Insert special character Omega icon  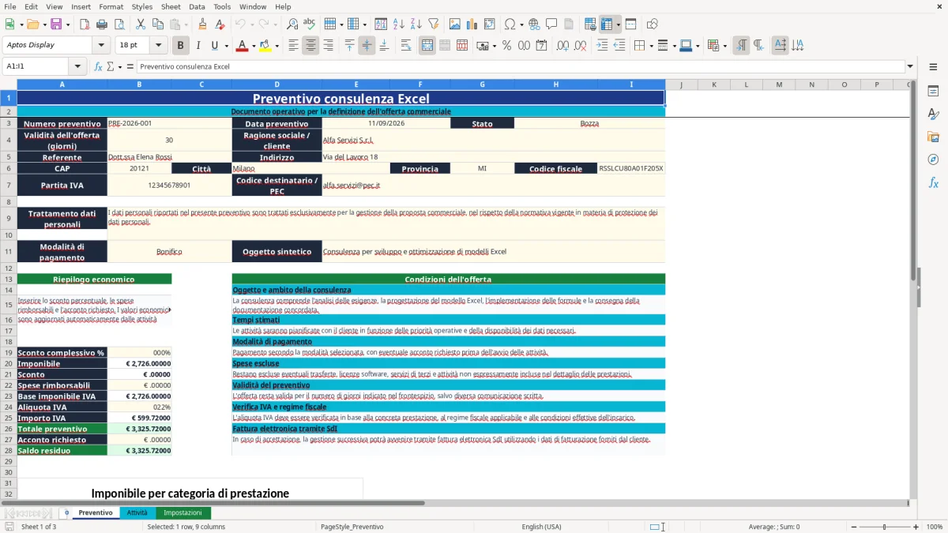coord(510,24)
